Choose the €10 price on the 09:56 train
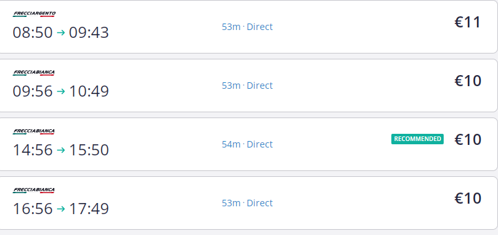 (468, 81)
